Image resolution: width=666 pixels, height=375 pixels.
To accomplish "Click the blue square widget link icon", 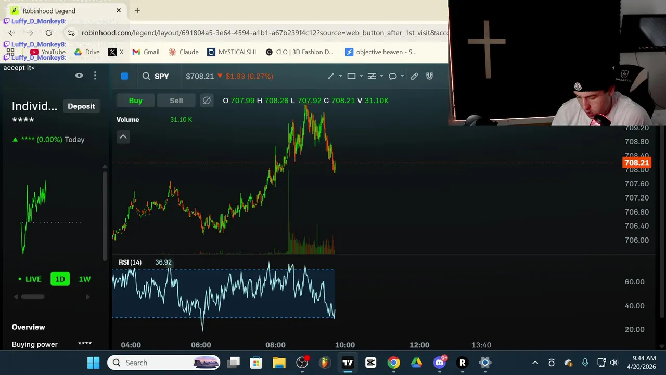I will pyautogui.click(x=124, y=76).
